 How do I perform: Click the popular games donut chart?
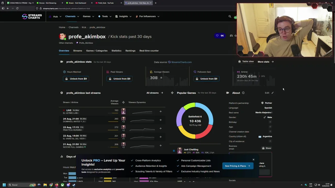pyautogui.click(x=195, y=121)
